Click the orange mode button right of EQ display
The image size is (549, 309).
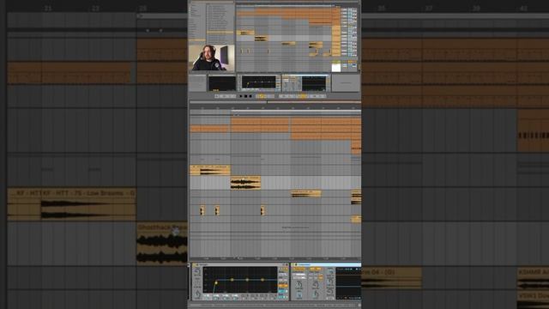(282, 286)
